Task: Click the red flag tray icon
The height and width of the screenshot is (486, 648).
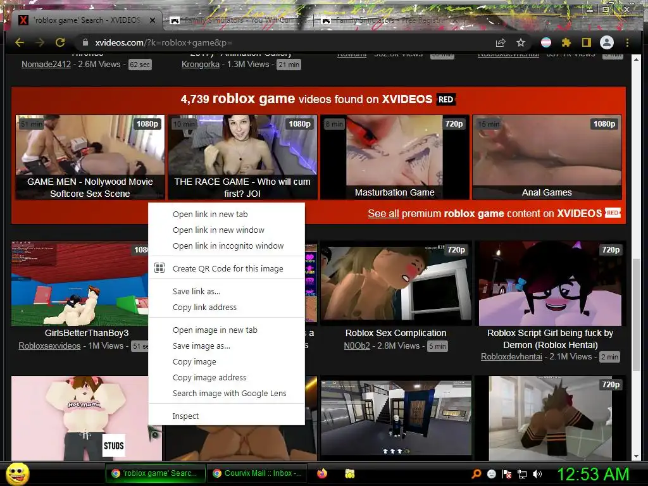Action: click(x=507, y=474)
